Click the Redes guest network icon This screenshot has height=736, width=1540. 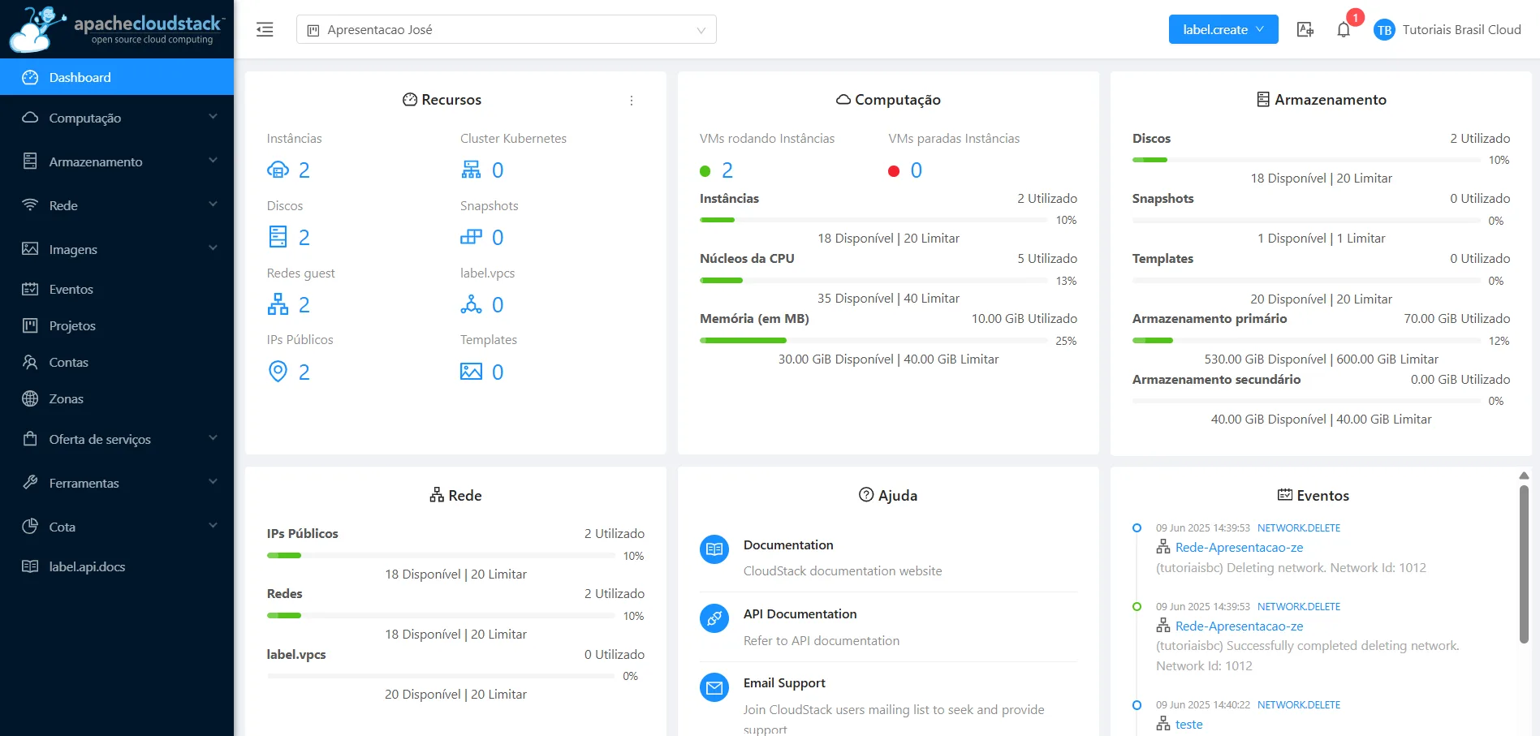coord(278,304)
